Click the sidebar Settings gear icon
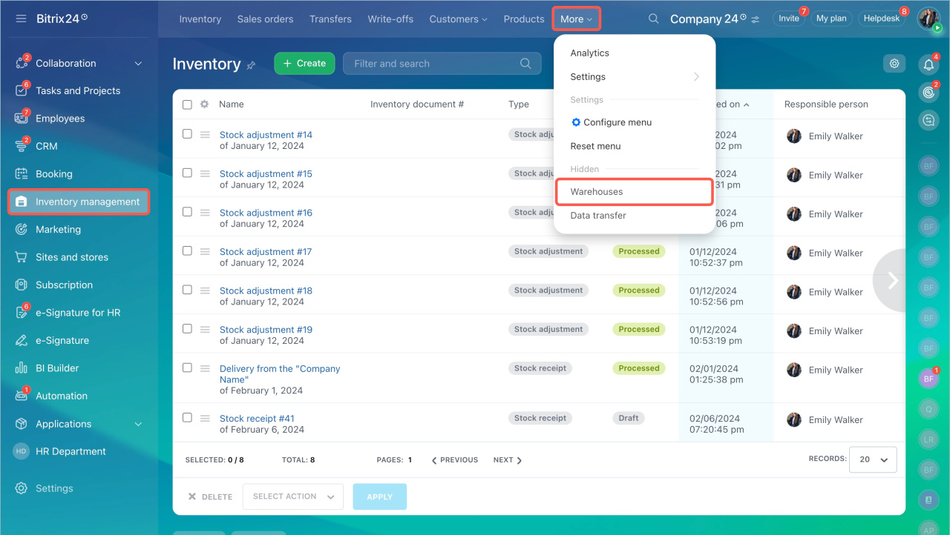Image resolution: width=950 pixels, height=535 pixels. click(22, 488)
